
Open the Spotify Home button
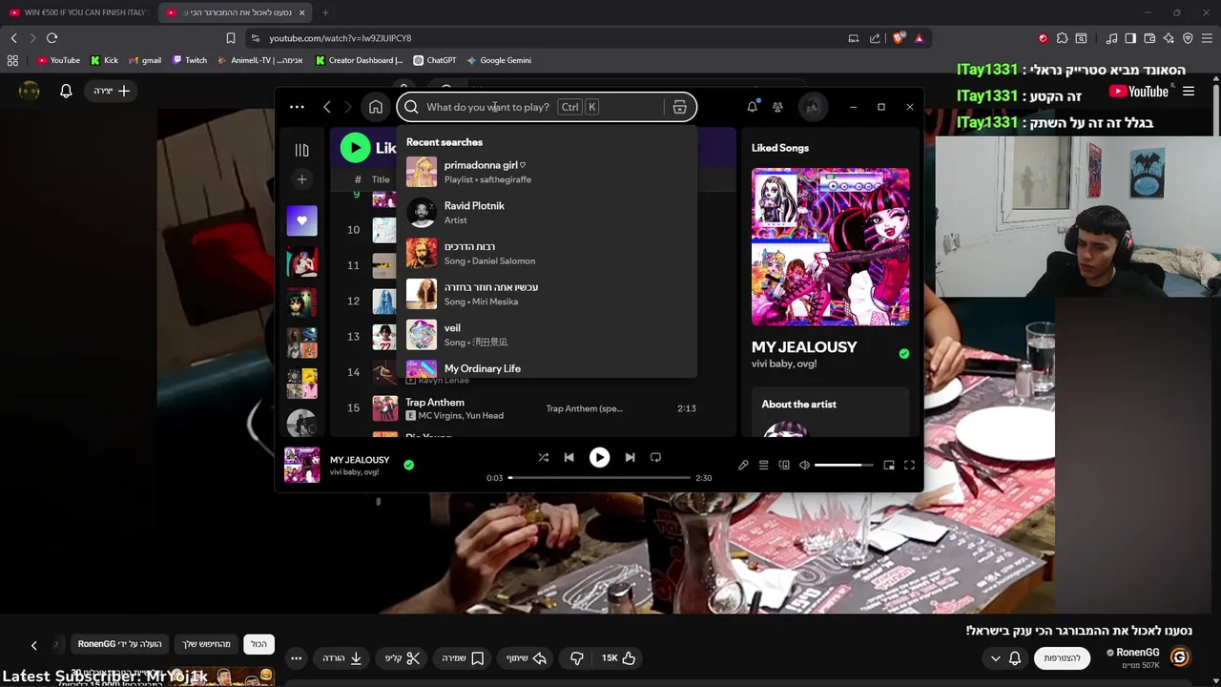(x=376, y=107)
